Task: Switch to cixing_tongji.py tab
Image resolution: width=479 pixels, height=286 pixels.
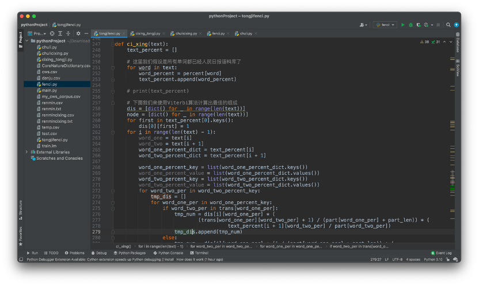Action: pos(147,33)
